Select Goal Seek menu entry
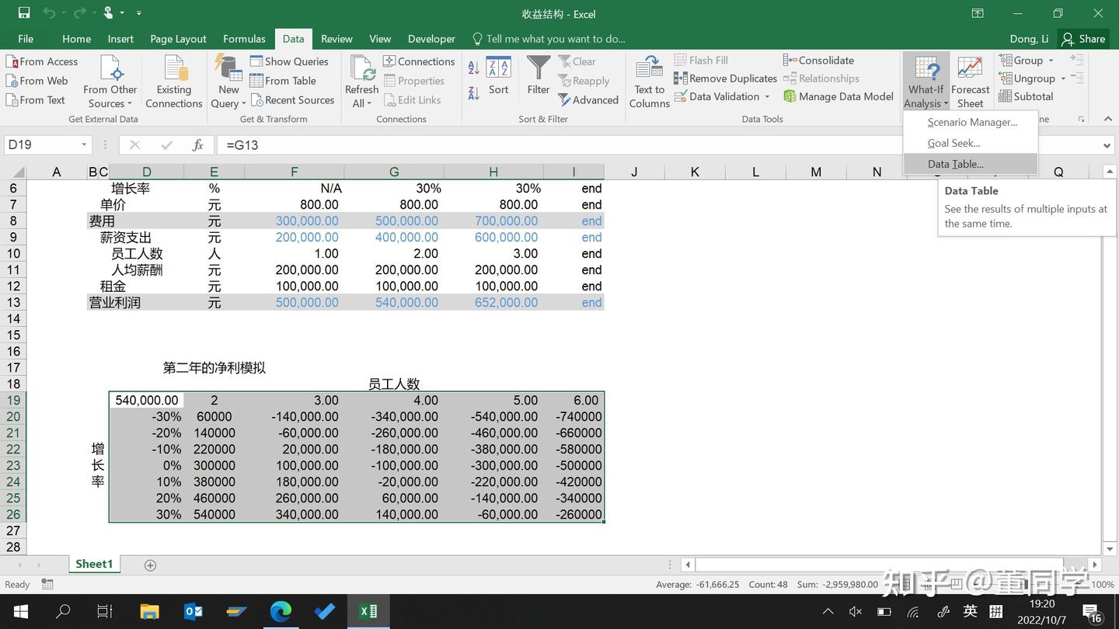 [x=953, y=143]
